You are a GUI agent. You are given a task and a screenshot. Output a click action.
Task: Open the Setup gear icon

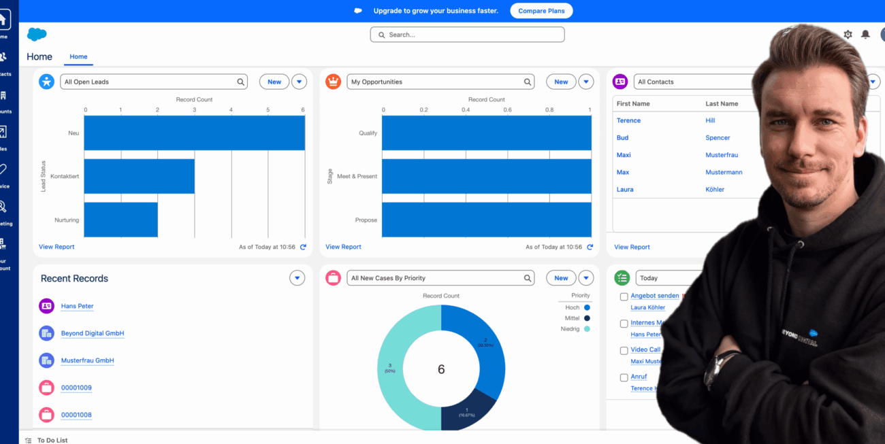click(848, 34)
